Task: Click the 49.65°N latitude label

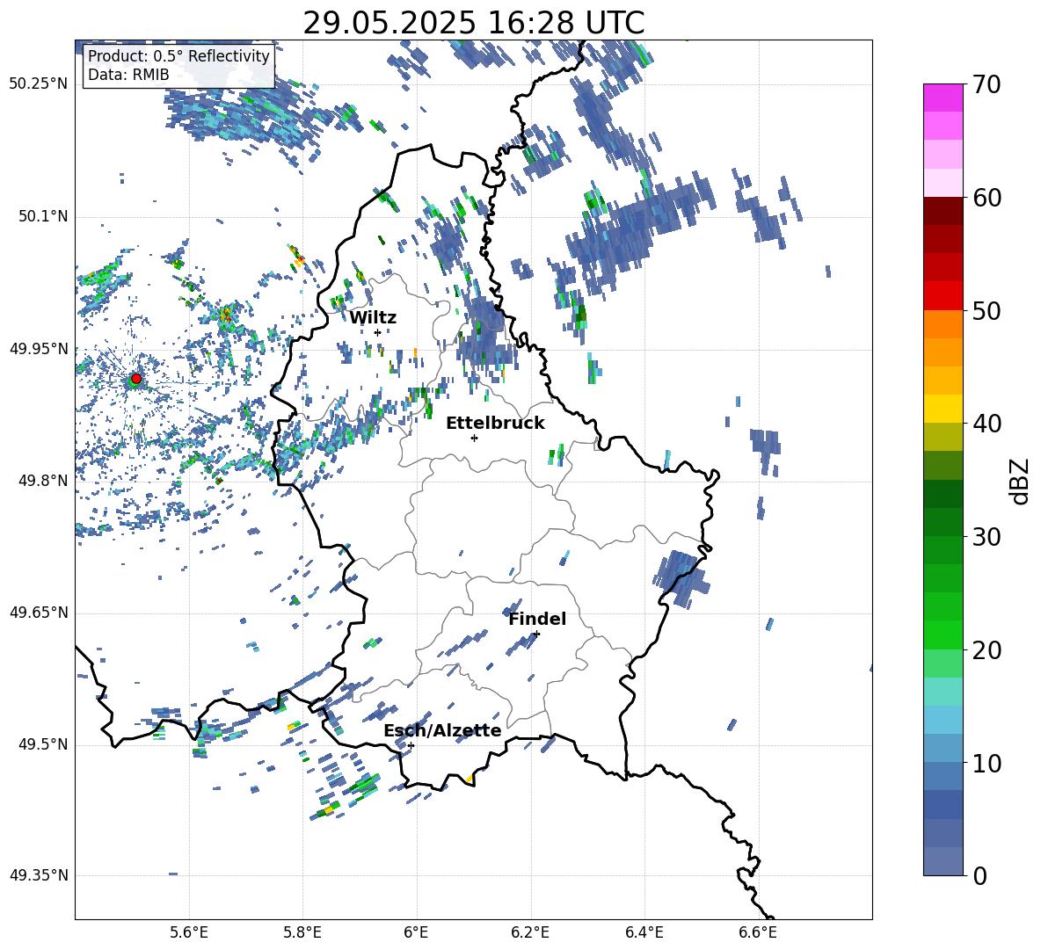Action: [39, 613]
